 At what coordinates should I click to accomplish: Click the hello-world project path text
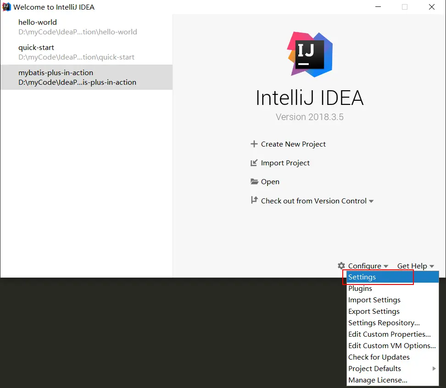pyautogui.click(x=78, y=32)
